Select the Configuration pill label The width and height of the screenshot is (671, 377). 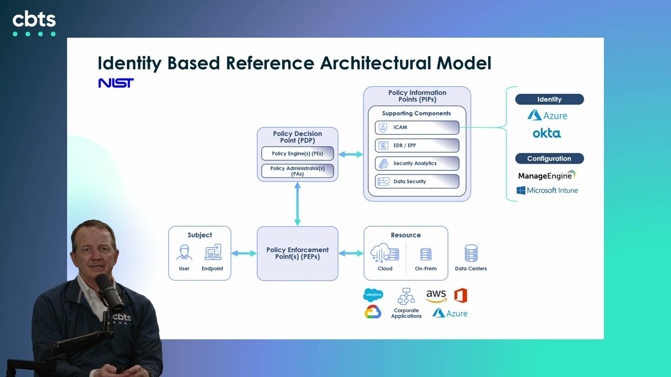(549, 159)
